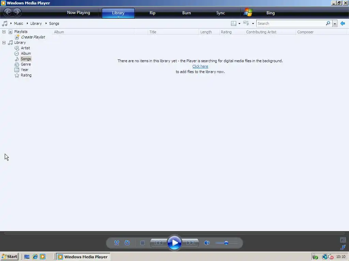Screen dimensions: 349x261
Task: Click the Genre icon in the tree
Action: (x=17, y=64)
